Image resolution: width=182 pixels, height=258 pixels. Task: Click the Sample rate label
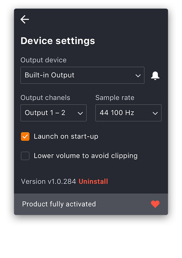(x=115, y=98)
